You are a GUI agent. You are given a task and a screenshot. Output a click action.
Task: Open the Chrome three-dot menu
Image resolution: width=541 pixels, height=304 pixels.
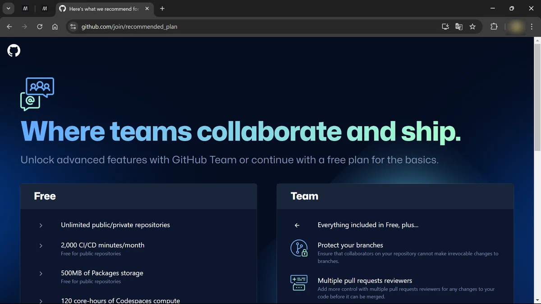click(532, 27)
